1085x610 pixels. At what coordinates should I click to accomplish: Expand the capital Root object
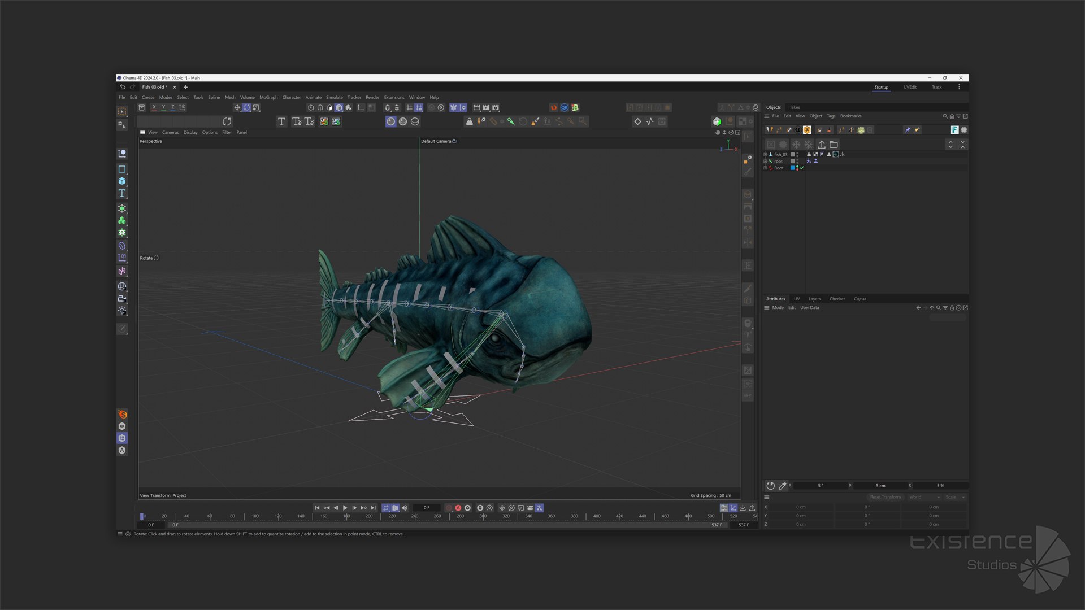coord(765,168)
